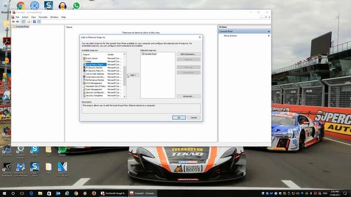
Task: Open the Windows Start menu
Action: coord(4,193)
